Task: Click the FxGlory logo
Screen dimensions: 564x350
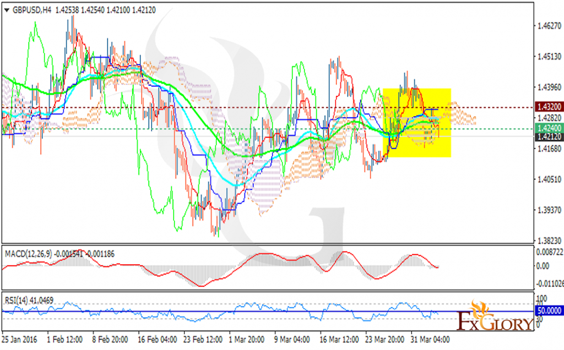Action: click(495, 316)
